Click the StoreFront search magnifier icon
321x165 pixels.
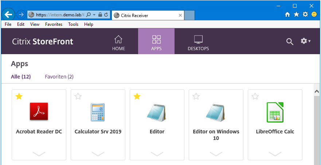(290, 41)
